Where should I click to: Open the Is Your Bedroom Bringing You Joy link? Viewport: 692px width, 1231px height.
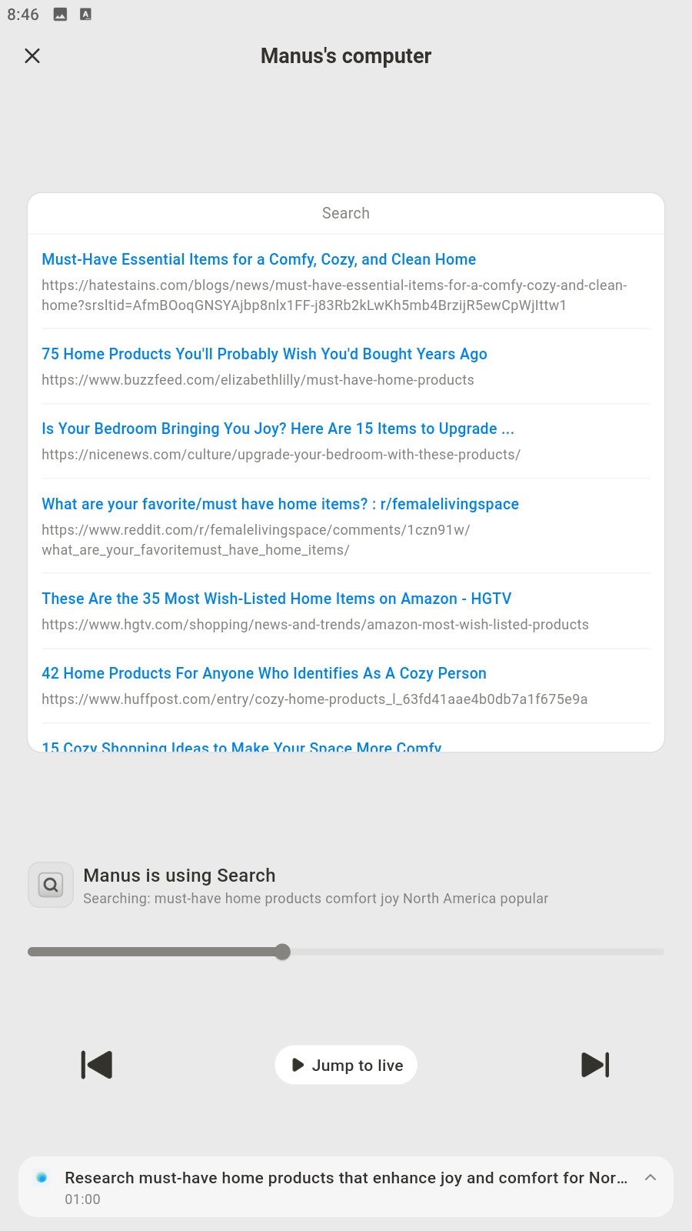tap(278, 429)
